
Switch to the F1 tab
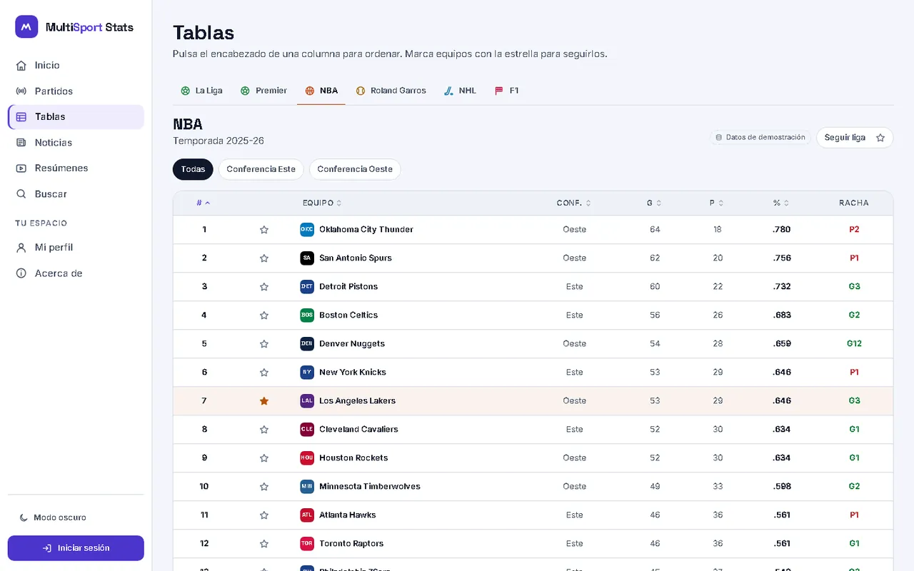tap(506, 91)
